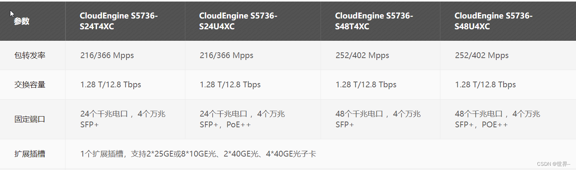Viewport: 576px width, 170px height.
Task: Click 252/402 Mpps under the S48U4XC column
Action: click(482, 55)
